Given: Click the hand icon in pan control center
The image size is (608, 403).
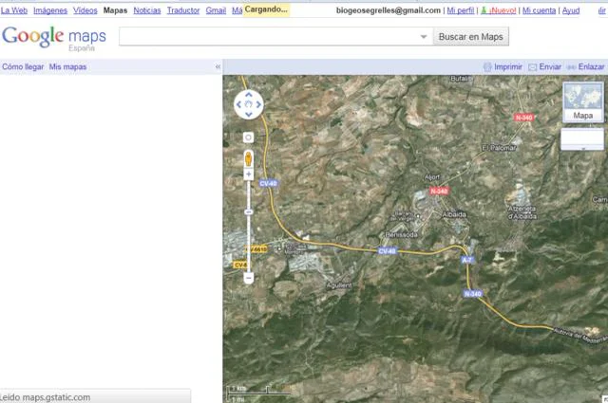Looking at the screenshot, I should [x=249, y=104].
